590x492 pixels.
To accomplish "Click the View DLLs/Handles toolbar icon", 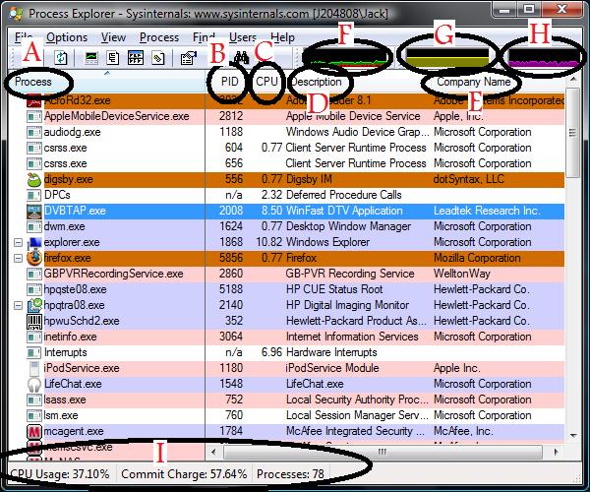I will pos(158,58).
